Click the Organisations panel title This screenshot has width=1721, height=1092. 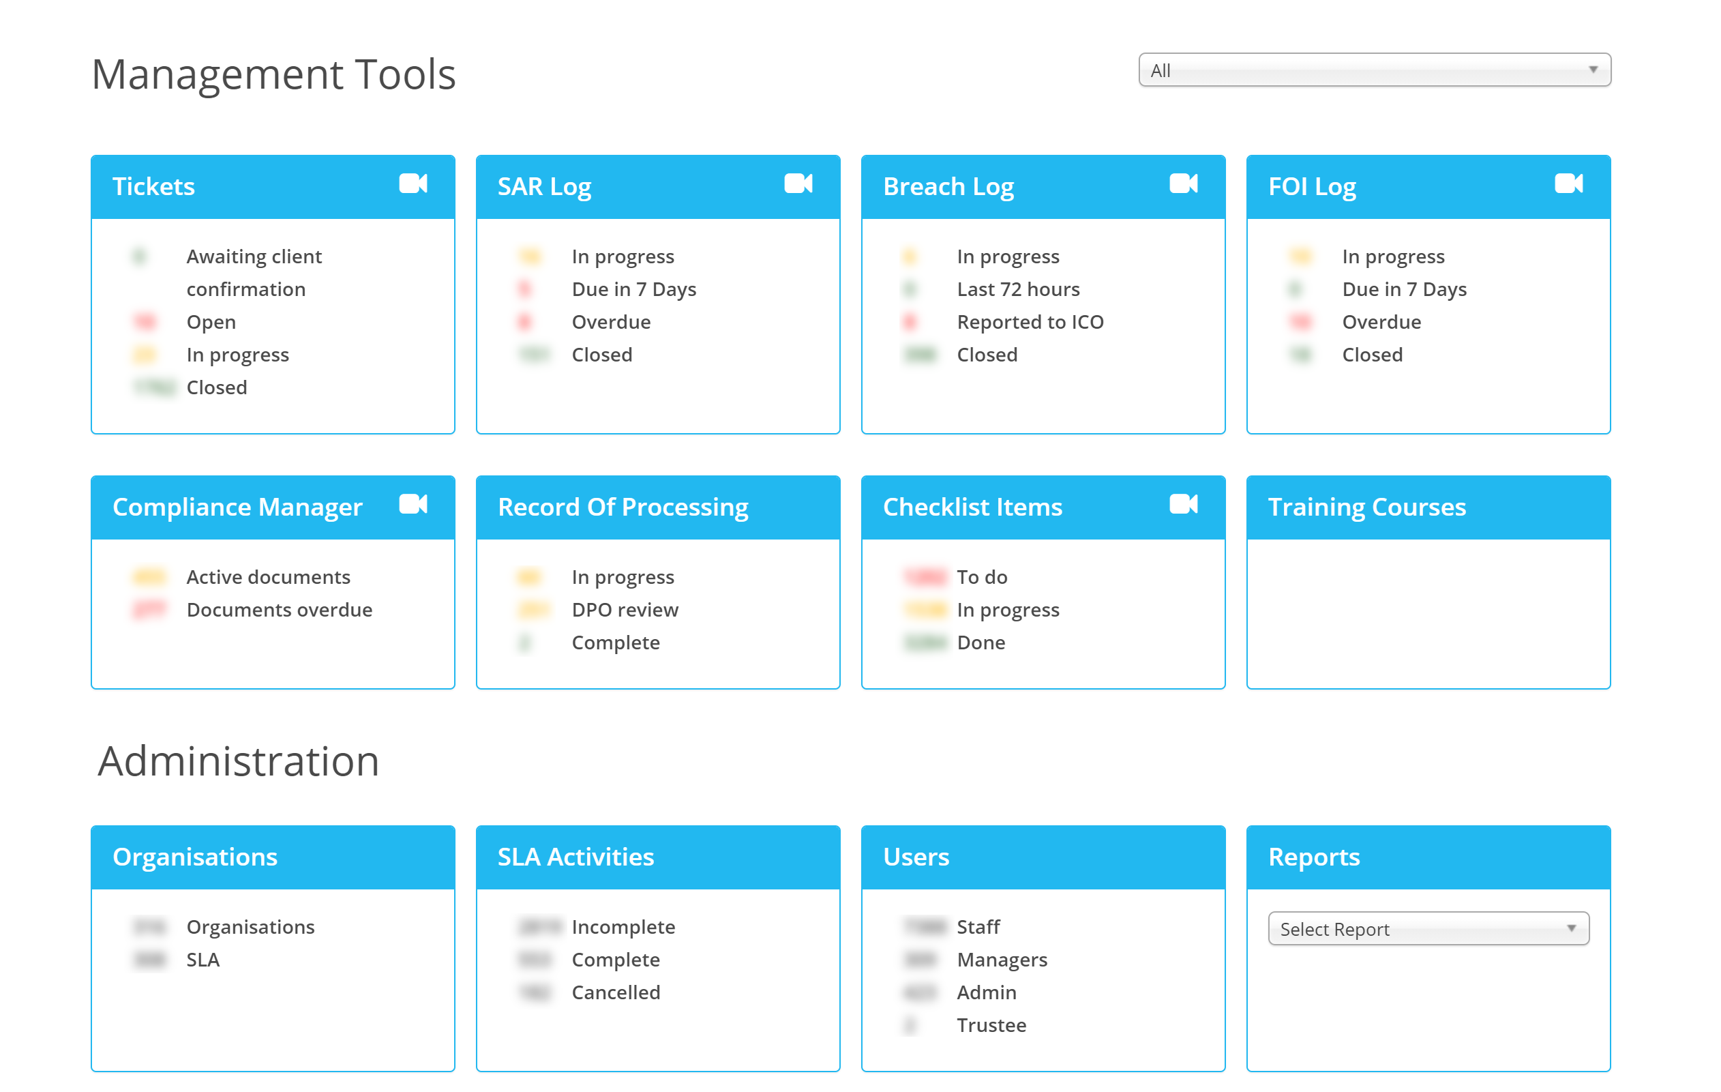[x=194, y=856]
